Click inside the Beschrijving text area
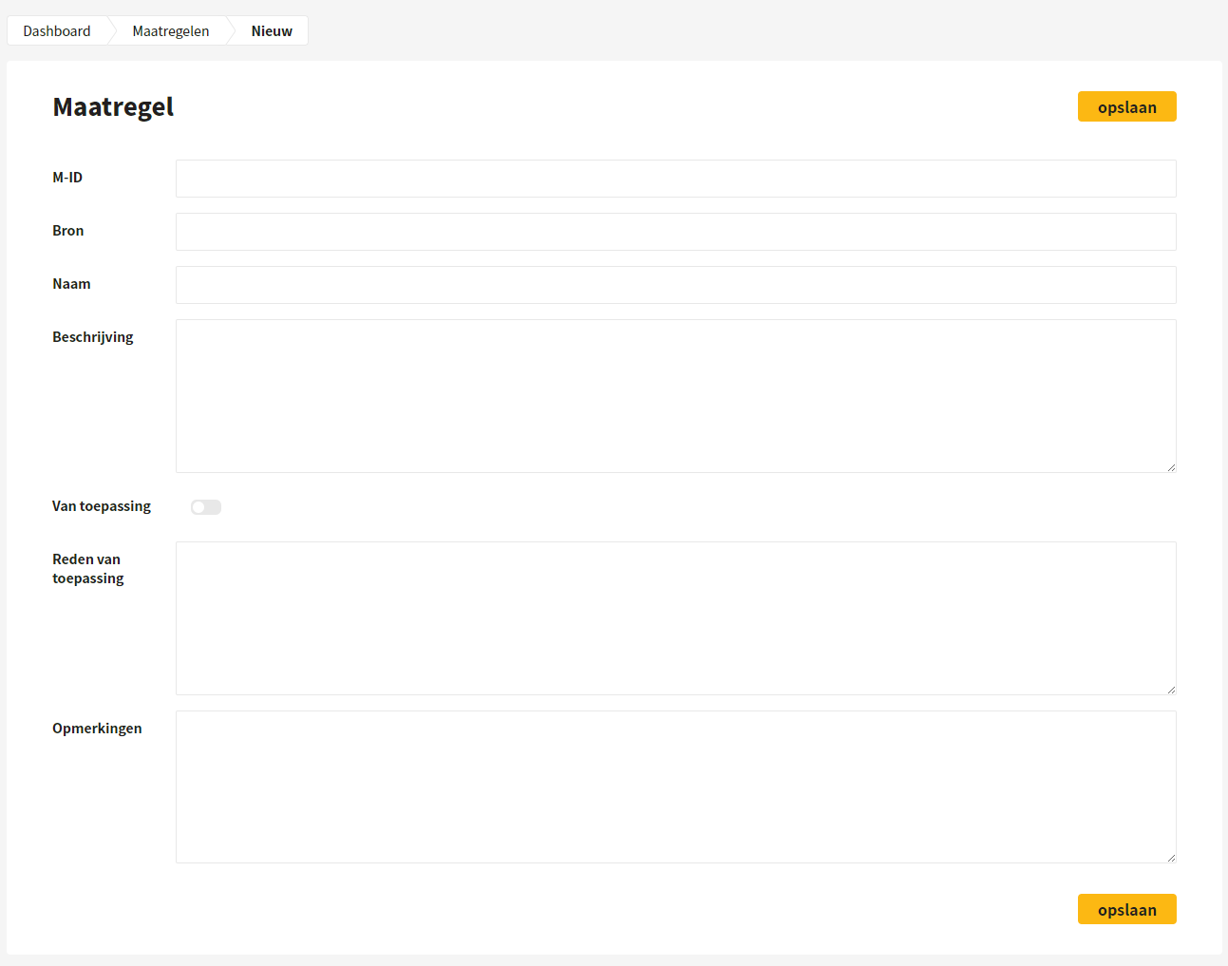The height and width of the screenshot is (966, 1228). click(x=676, y=396)
